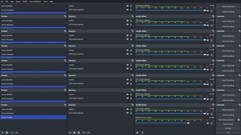
Task: Mute the Mikrofon/AUX Audio channel
Action: coord(208,123)
